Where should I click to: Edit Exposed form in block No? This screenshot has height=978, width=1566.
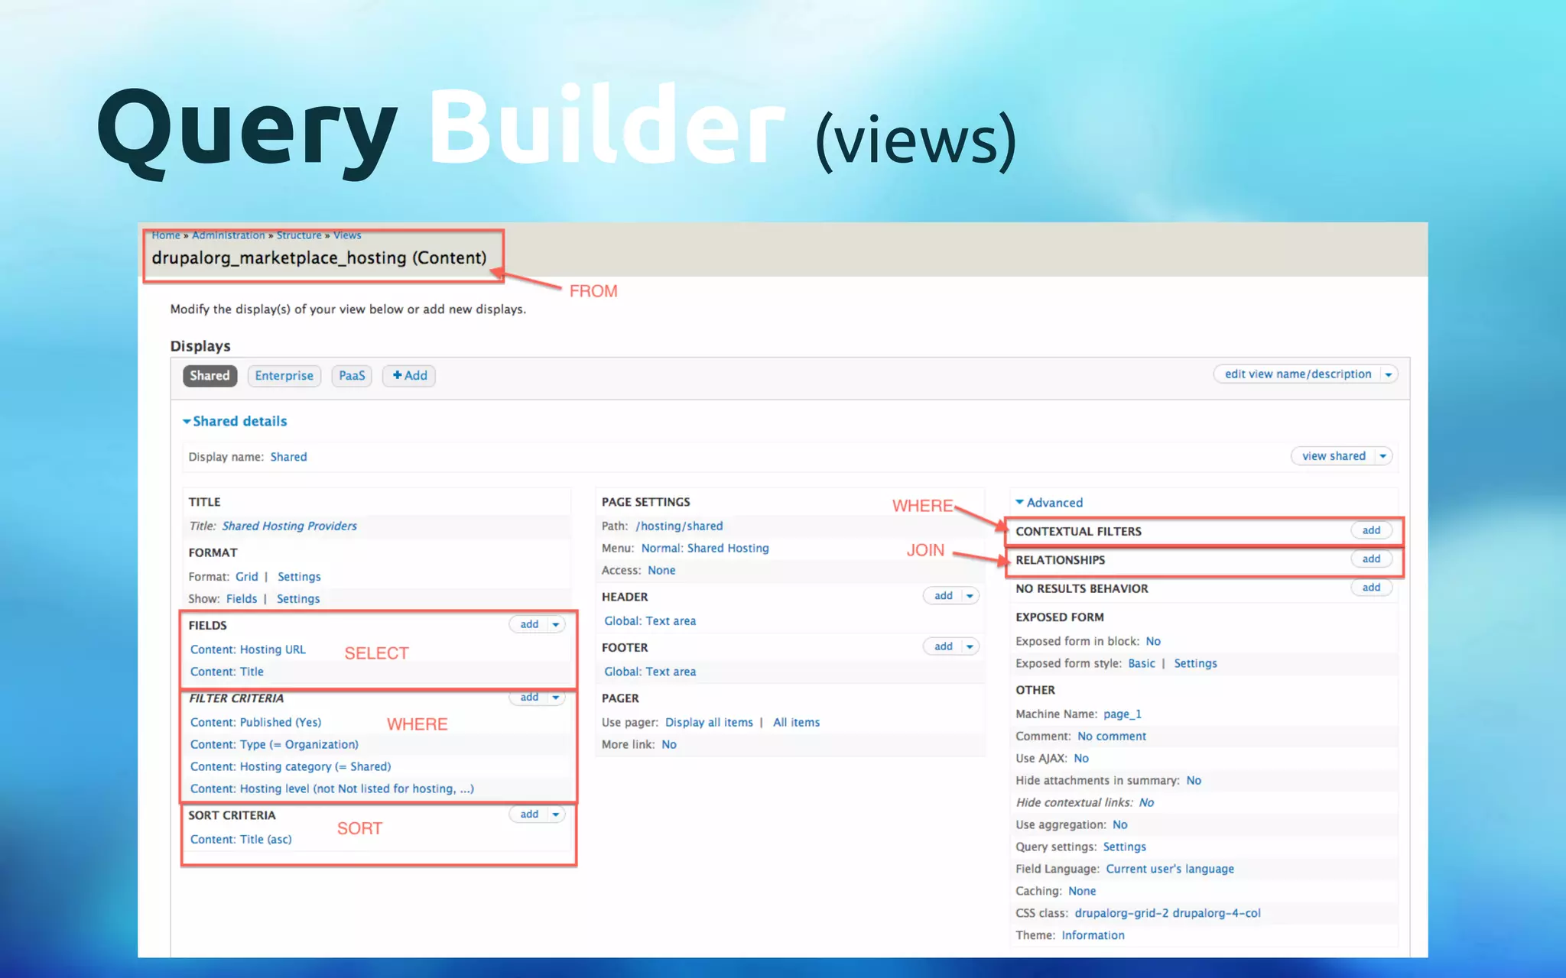pos(1153,641)
